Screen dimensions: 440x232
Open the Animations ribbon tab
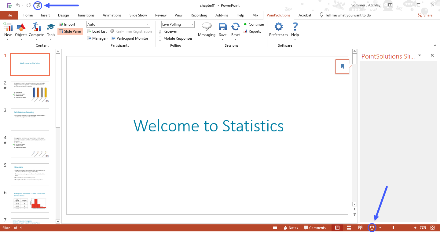[112, 15]
